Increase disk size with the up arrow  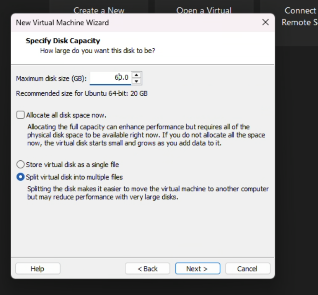coord(137,74)
